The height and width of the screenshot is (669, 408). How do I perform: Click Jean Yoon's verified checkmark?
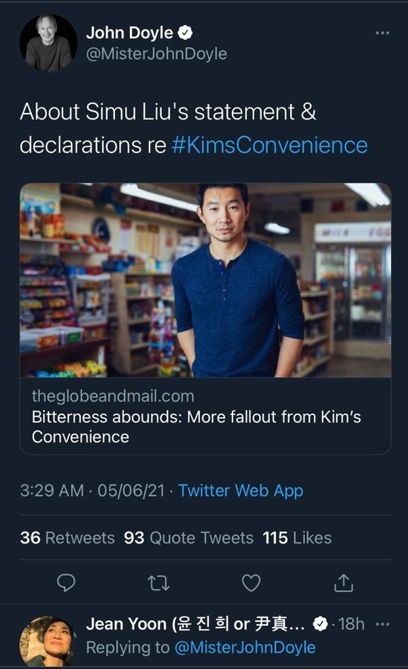pos(320,623)
